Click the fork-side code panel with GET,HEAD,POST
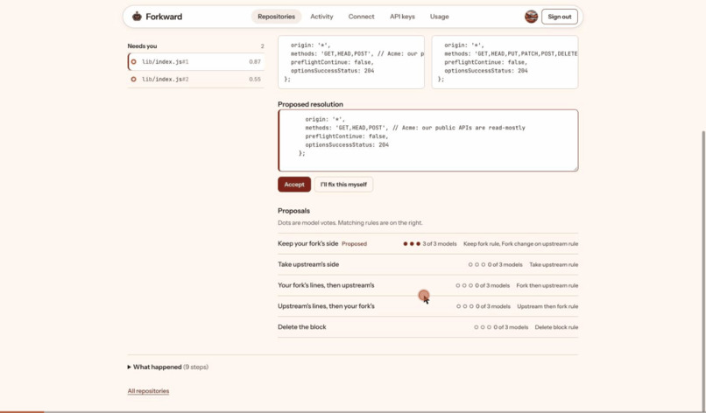Screen dimensions: 706x413 coord(350,62)
